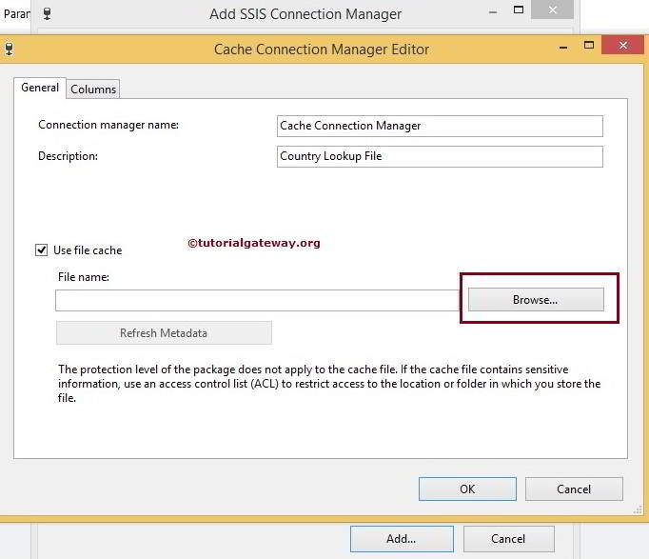Screen dimensions: 649x559
Task: Maximize the Cache Connection Manager Editor window
Action: 588,45
